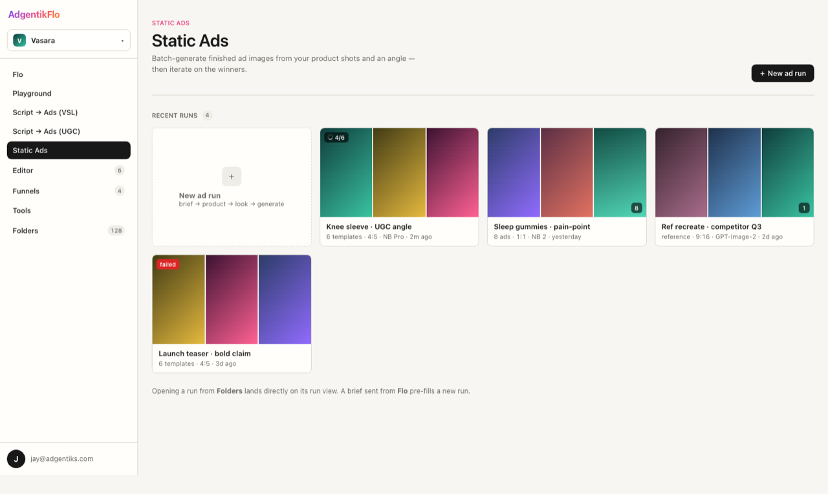This screenshot has height=494, width=828.
Task: Click '6 templates · 4:5 · 3d ago'
Action: [x=197, y=363]
